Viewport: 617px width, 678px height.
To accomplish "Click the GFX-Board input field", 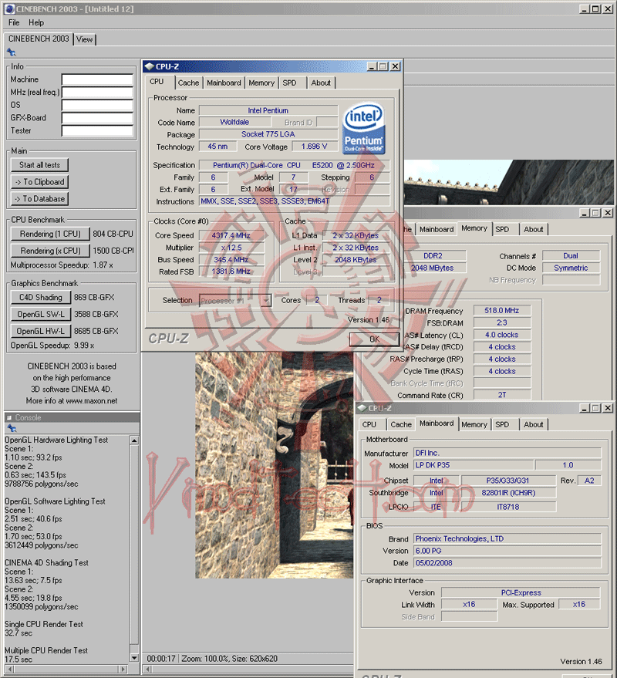I will (x=97, y=118).
